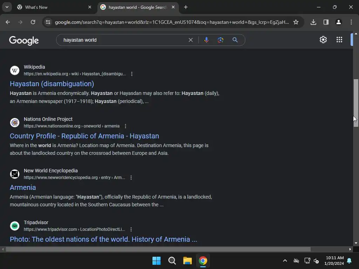Click the Nations Online Project favicon
359x269 pixels.
[x=15, y=123]
